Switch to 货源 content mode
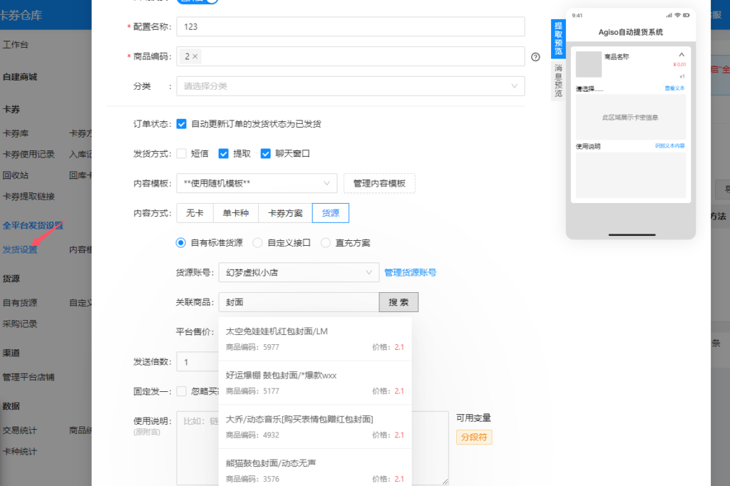The width and height of the screenshot is (730, 486). click(x=331, y=213)
